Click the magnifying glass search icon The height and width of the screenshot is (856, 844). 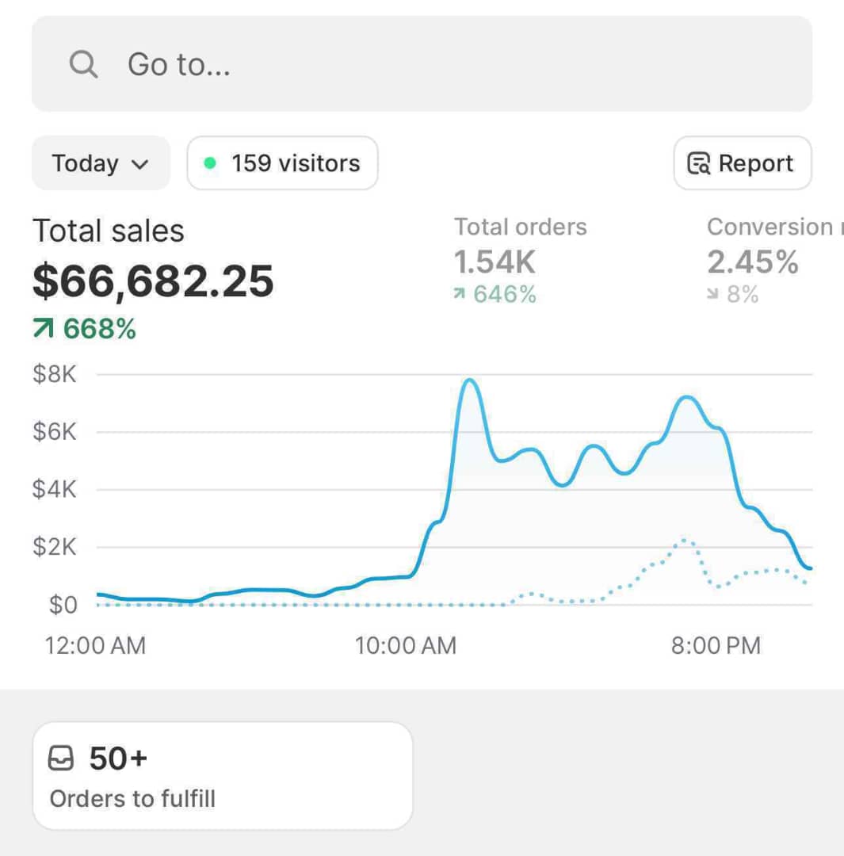click(x=83, y=64)
